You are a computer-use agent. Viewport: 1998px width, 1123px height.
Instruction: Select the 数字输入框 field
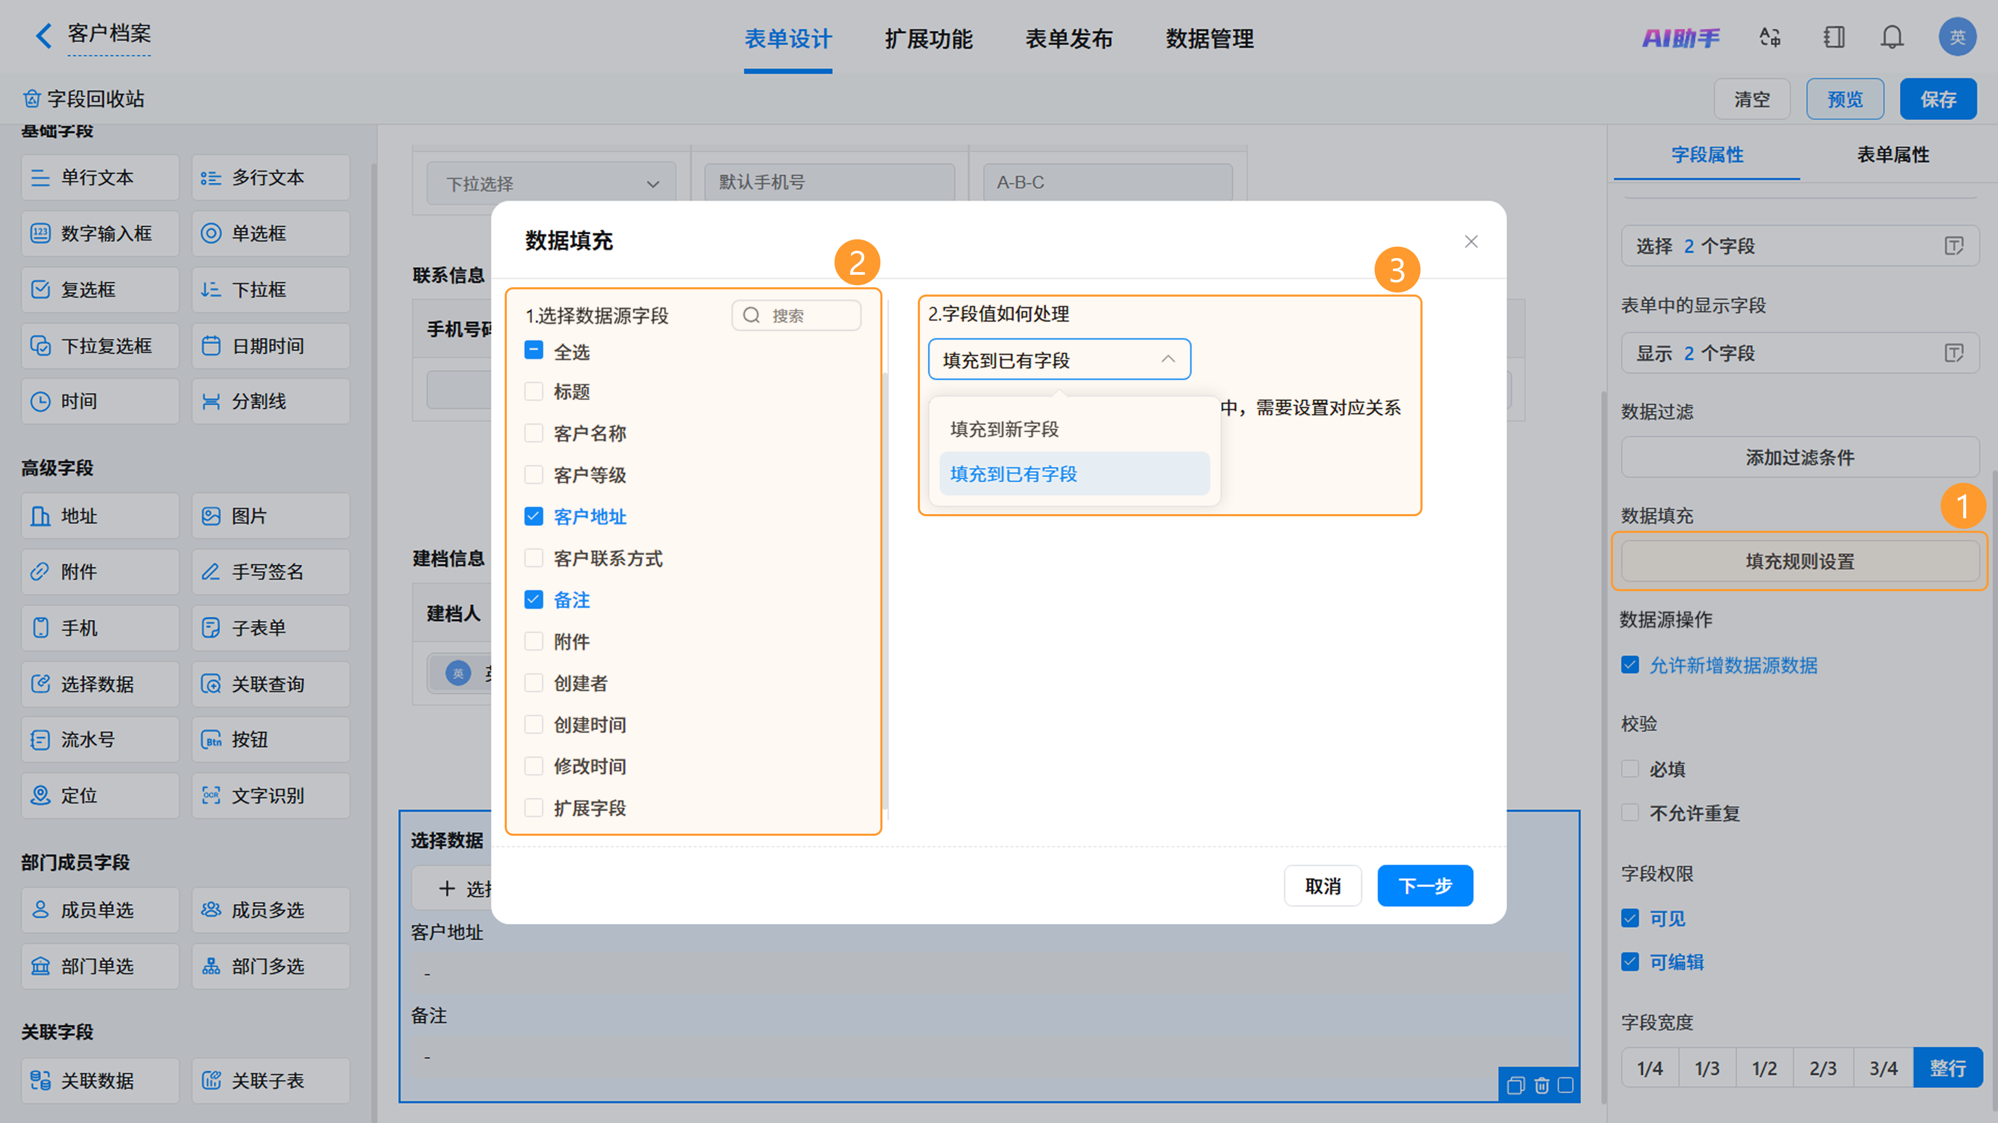tap(100, 234)
